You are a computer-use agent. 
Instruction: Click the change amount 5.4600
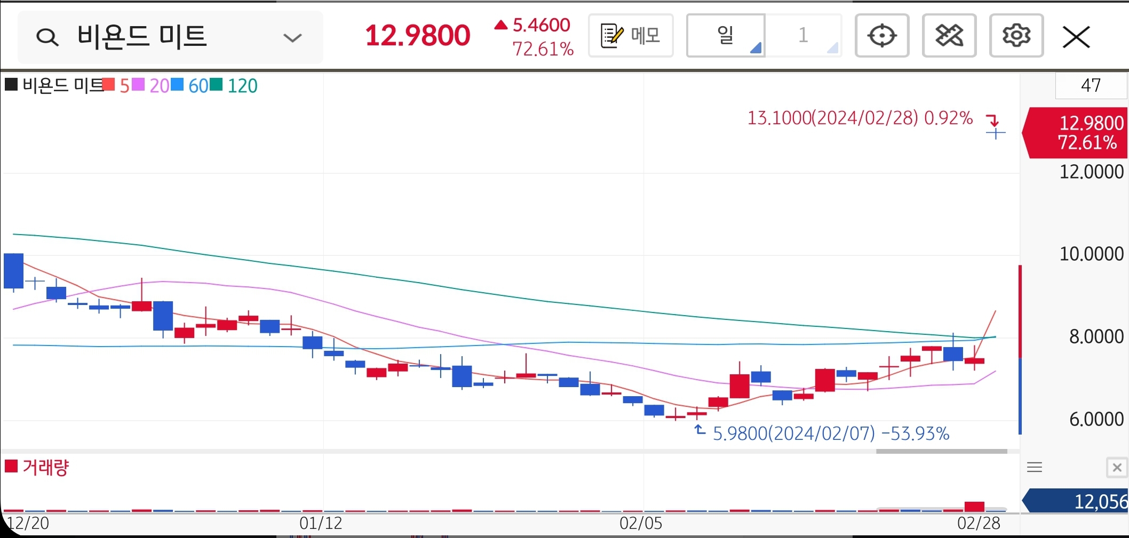[x=542, y=25]
